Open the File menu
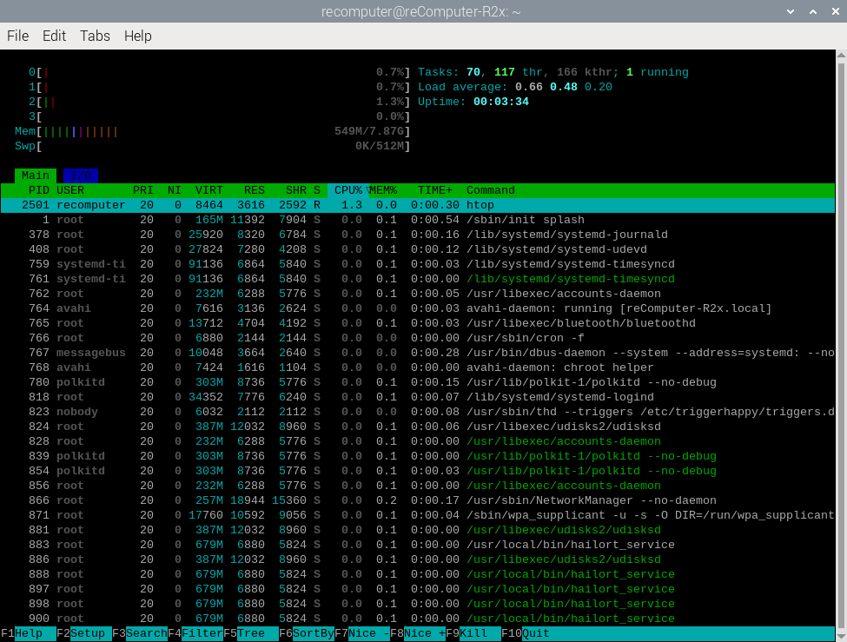Viewport: 847px width, 642px height. point(17,36)
